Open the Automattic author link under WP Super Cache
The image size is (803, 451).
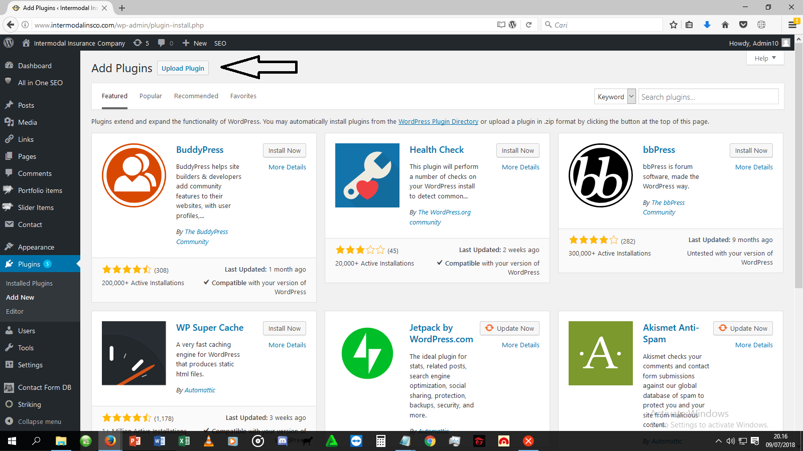pyautogui.click(x=200, y=390)
